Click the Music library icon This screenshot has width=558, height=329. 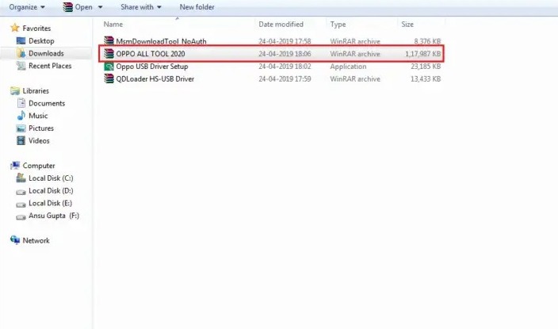(x=21, y=116)
